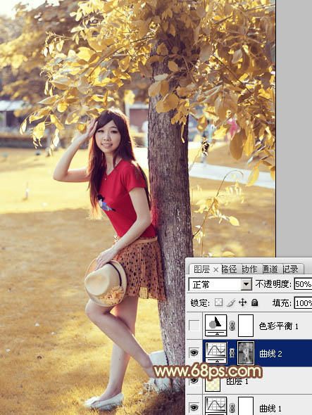Click lock all padlock icon
The image size is (312, 415).
click(254, 302)
